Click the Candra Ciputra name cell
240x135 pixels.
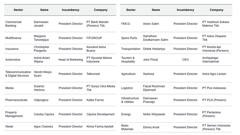tap(44, 114)
